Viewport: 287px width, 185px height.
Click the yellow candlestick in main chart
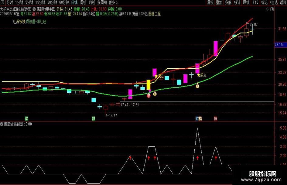(149, 84)
